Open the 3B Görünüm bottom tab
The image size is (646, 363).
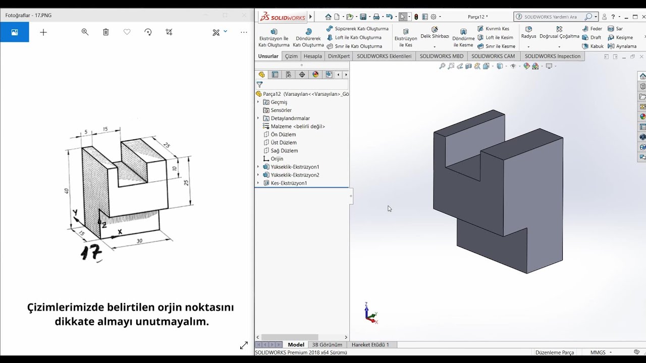tap(327, 345)
